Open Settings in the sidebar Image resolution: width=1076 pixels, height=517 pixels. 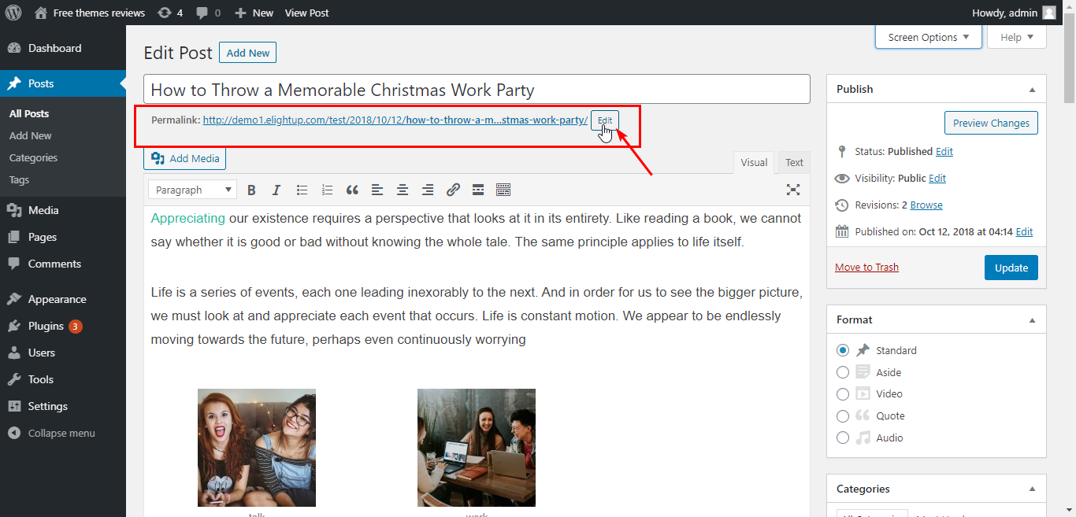(63, 406)
